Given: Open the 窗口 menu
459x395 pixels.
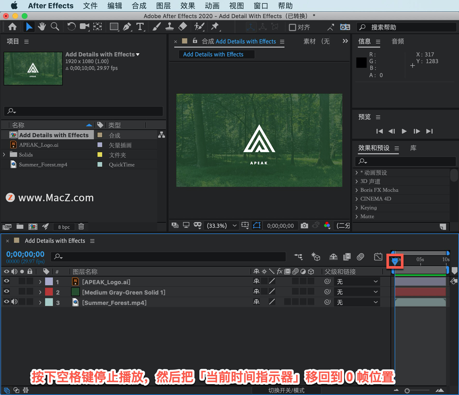Looking at the screenshot, I should pyautogui.click(x=261, y=6).
